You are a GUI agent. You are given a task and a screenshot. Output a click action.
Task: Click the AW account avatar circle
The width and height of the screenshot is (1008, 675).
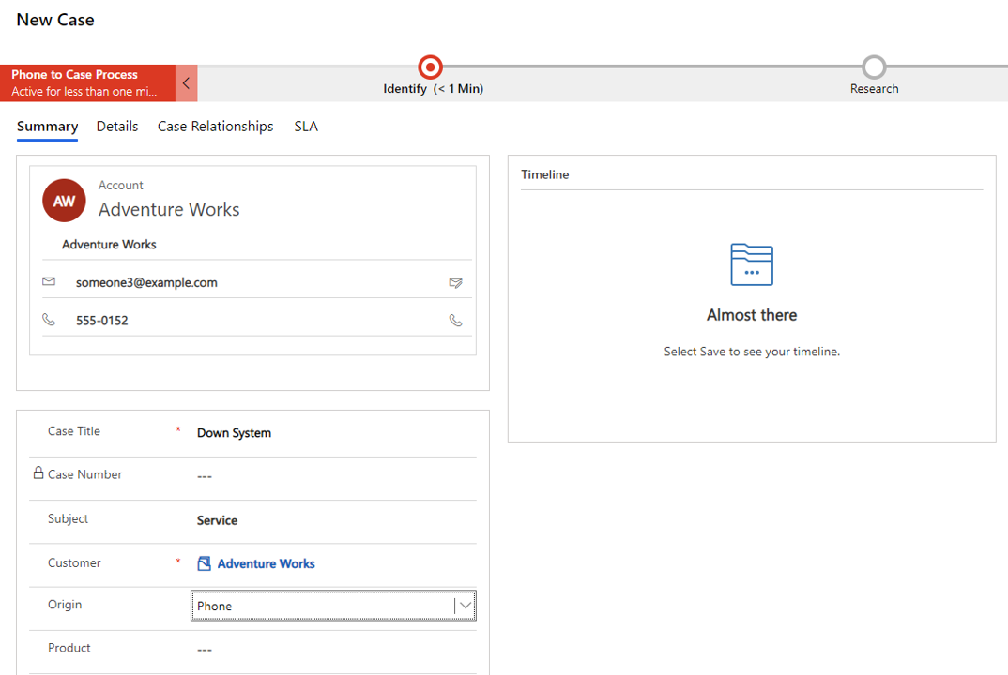[64, 201]
